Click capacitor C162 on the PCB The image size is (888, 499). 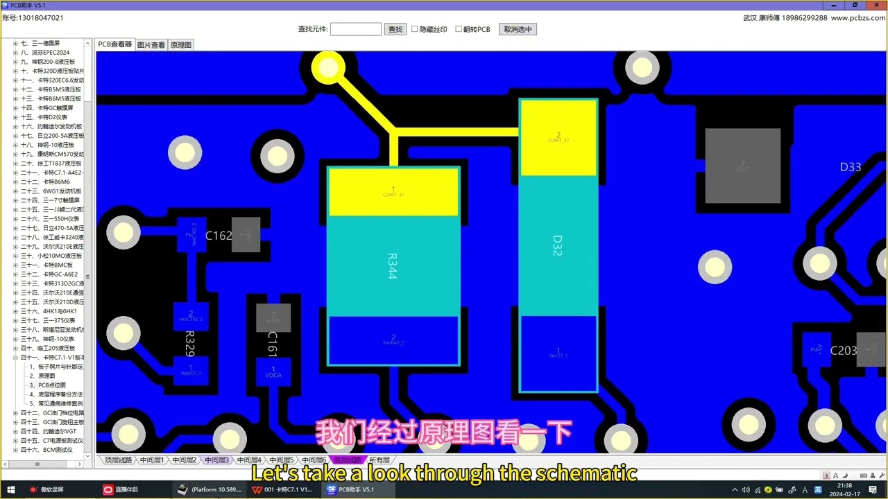[x=219, y=236]
